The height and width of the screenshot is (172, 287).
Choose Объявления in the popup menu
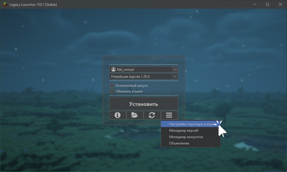(x=191, y=143)
